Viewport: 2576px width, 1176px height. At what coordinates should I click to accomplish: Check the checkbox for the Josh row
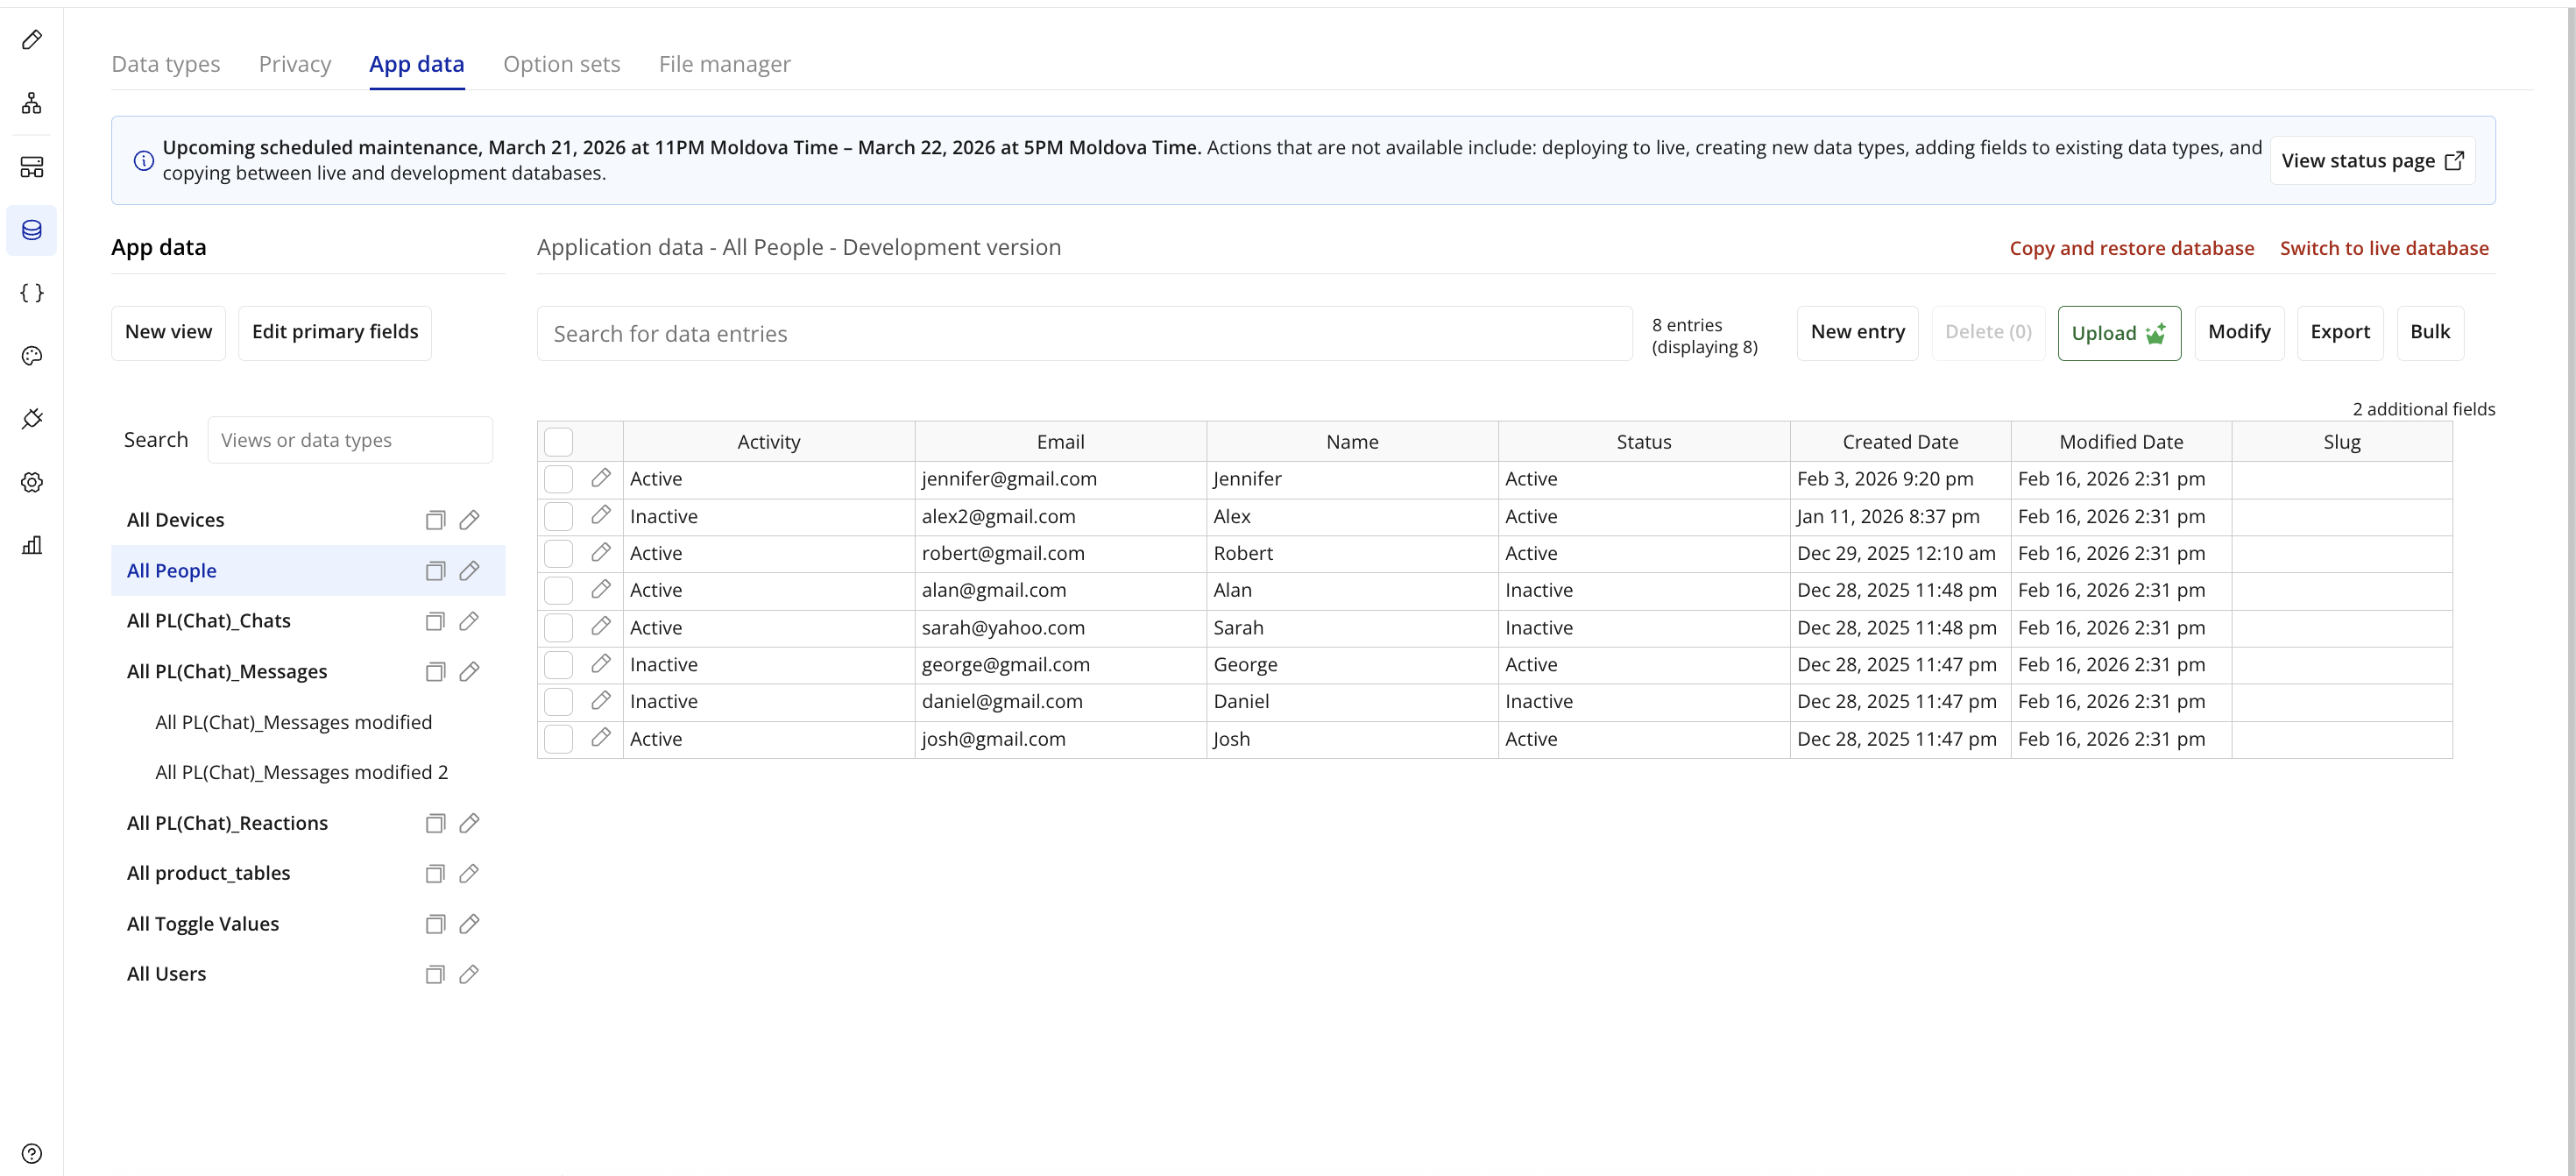point(558,739)
